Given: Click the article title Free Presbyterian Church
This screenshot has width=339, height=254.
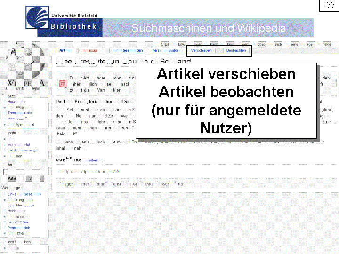Looking at the screenshot, I should 123,62.
